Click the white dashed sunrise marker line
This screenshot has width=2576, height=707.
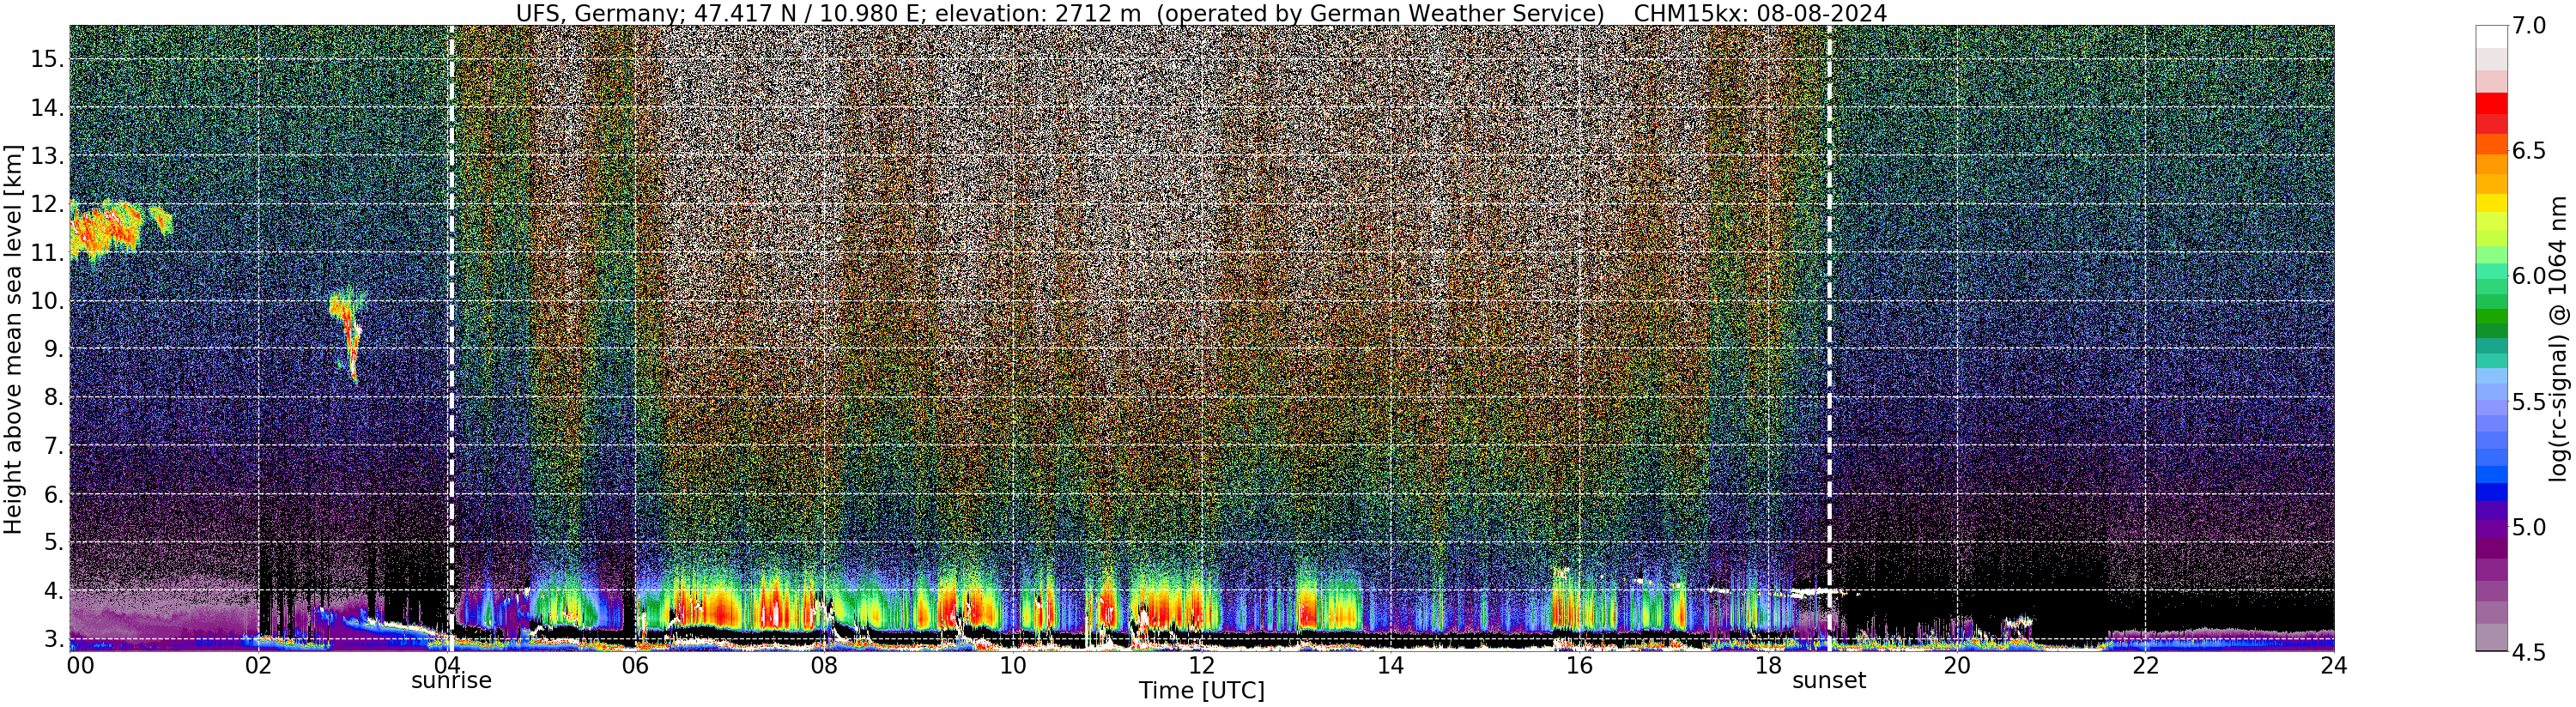point(451,337)
